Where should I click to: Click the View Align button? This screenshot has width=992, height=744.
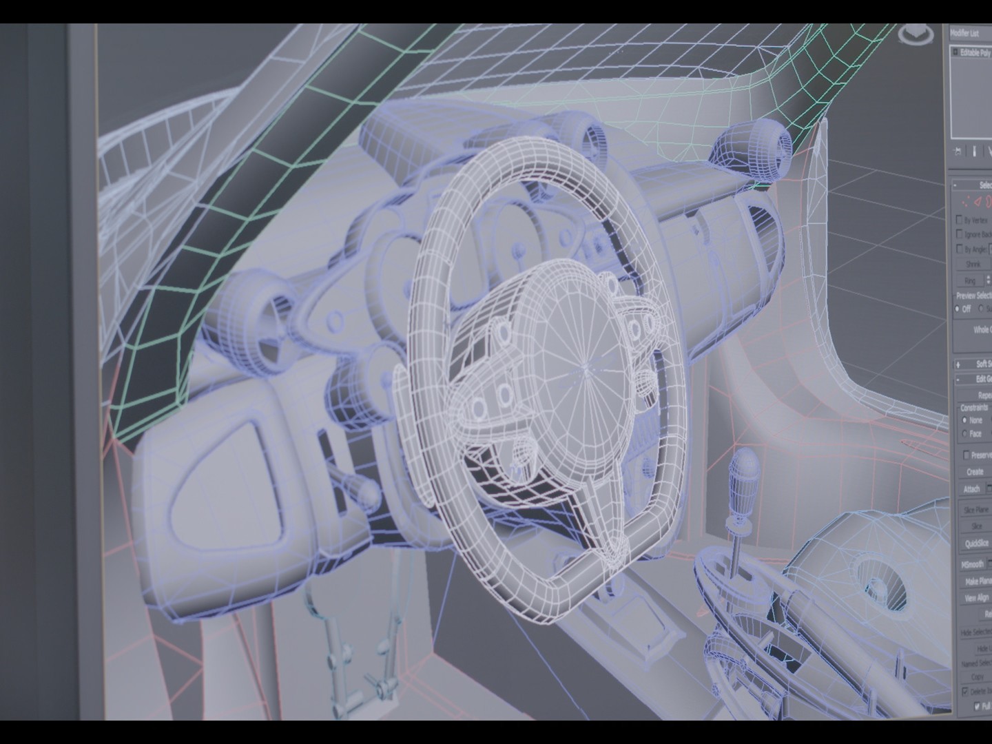(976, 599)
